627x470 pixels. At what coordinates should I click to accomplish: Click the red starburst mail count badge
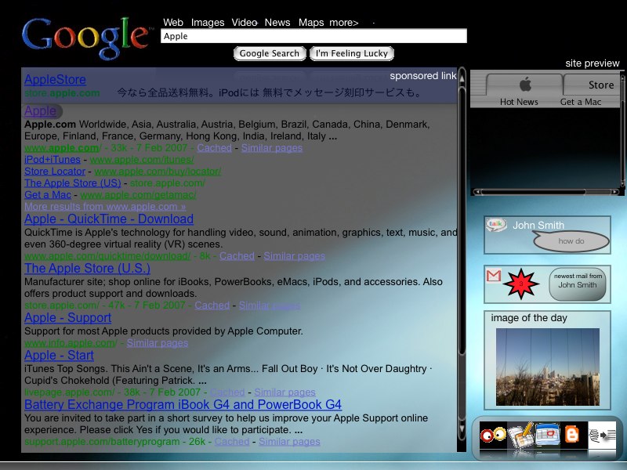520,284
